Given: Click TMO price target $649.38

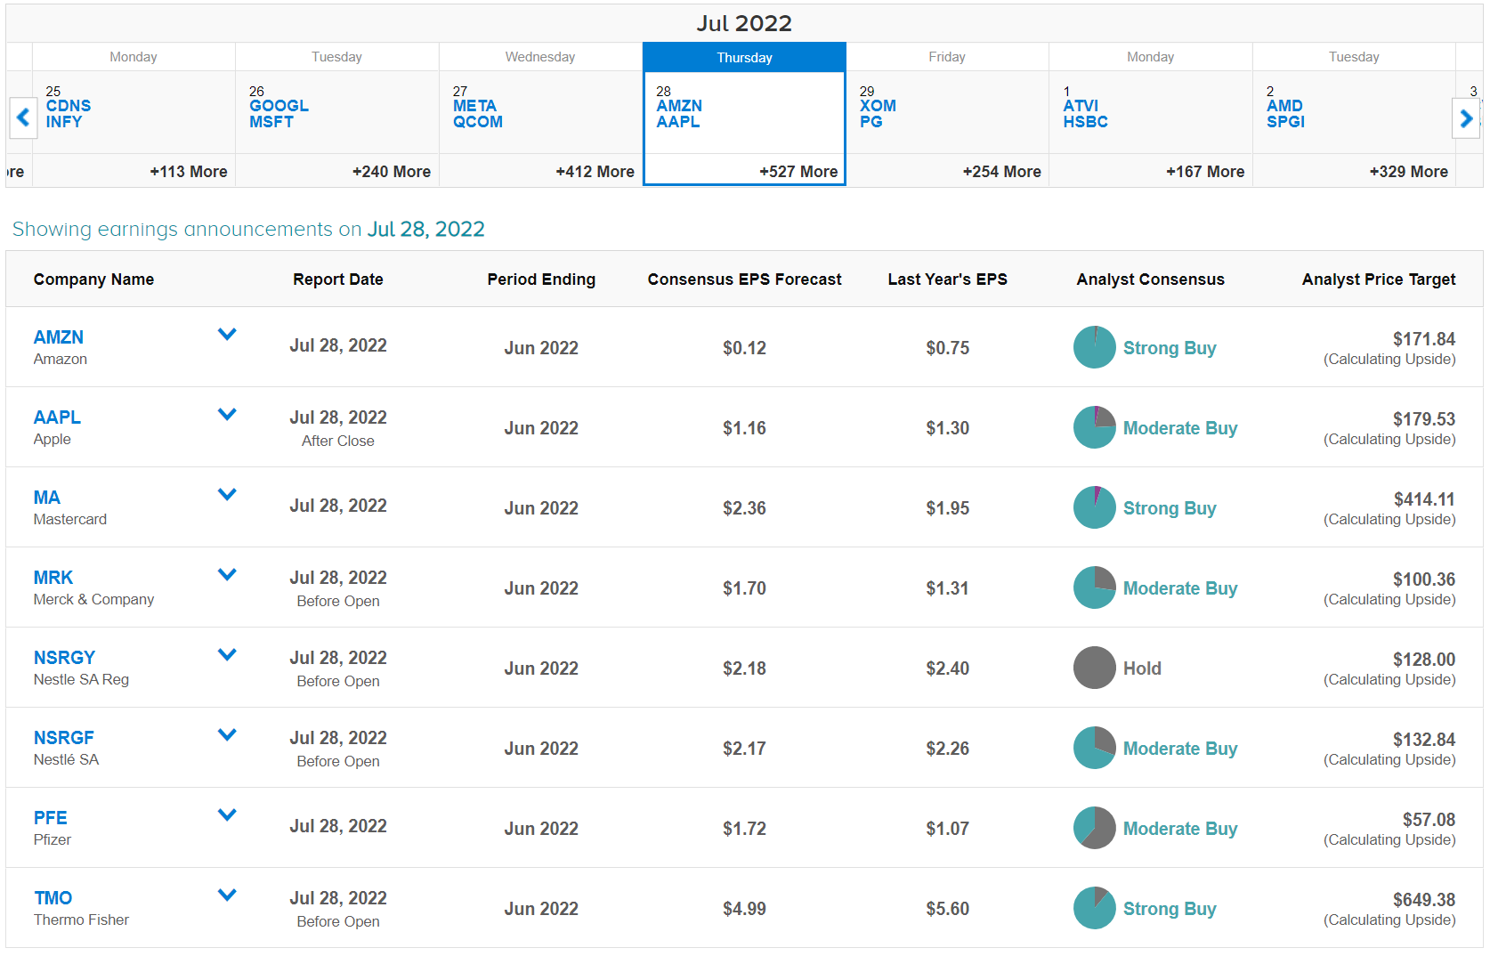Looking at the screenshot, I should (x=1424, y=900).
